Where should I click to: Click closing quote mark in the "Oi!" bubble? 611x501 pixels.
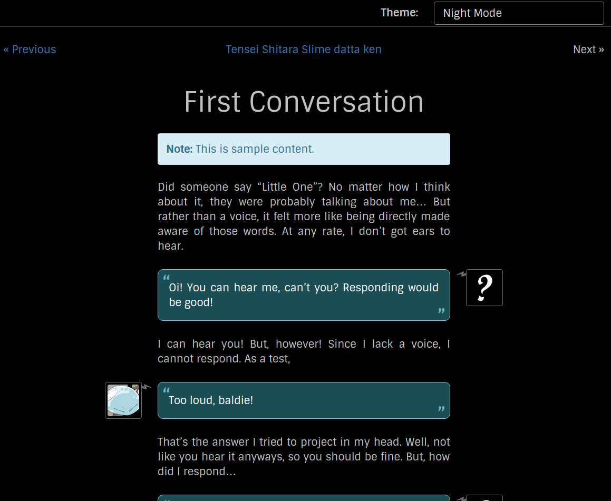441,311
